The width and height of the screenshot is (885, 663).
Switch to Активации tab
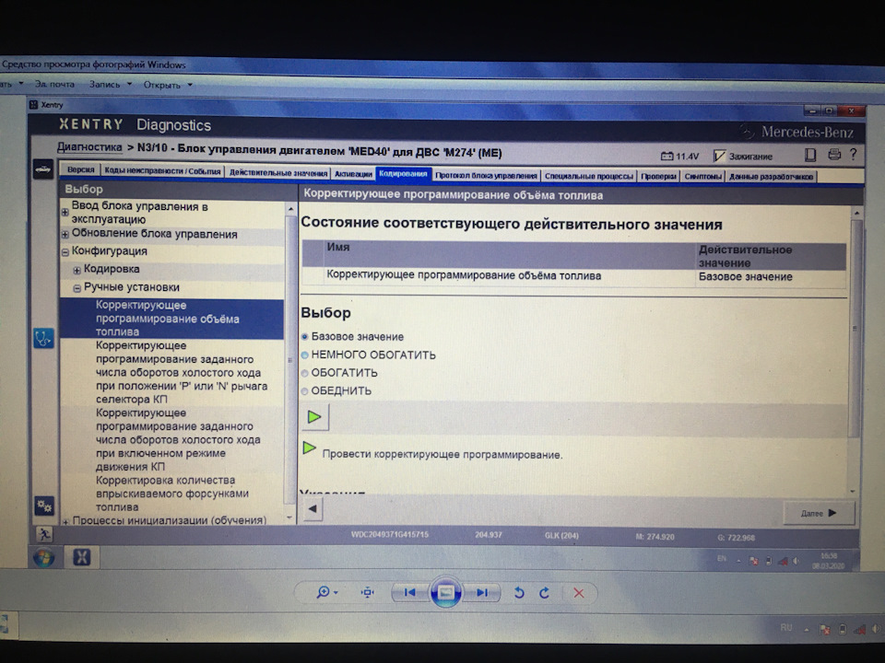click(353, 174)
